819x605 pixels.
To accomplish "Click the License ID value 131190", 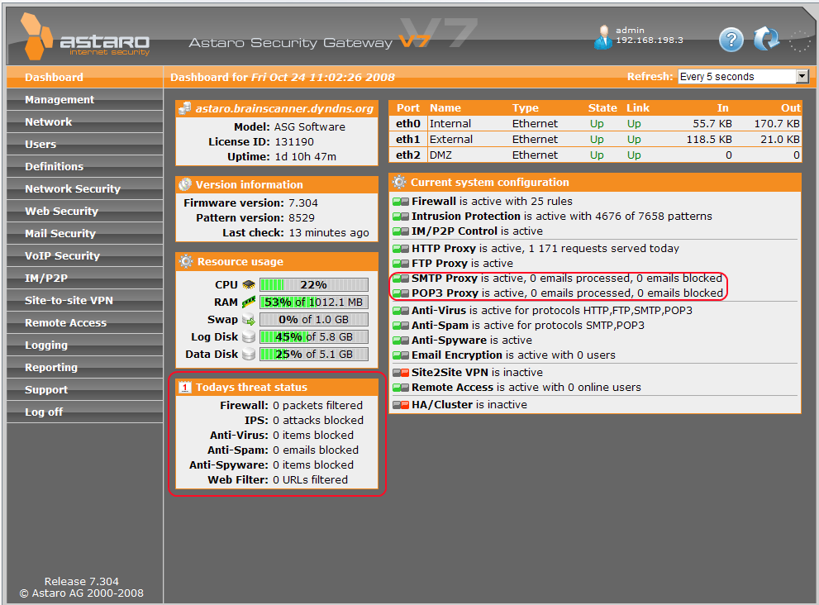I will [x=294, y=142].
